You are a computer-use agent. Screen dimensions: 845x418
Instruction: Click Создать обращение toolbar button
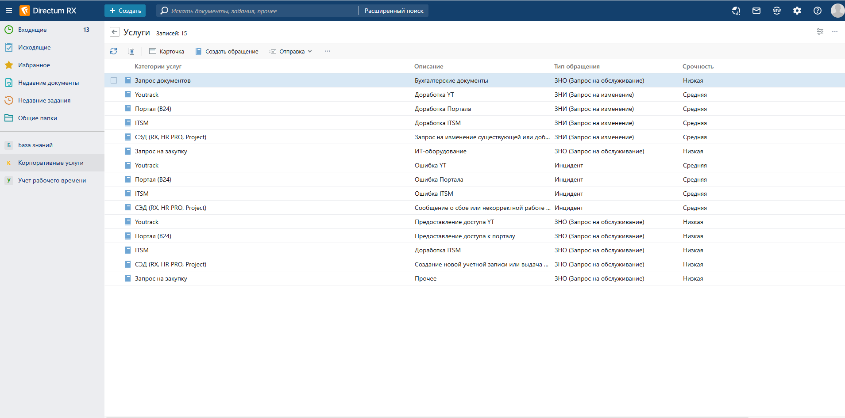point(227,51)
